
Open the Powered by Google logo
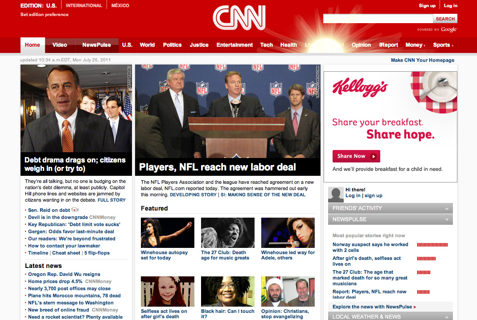pos(437,29)
